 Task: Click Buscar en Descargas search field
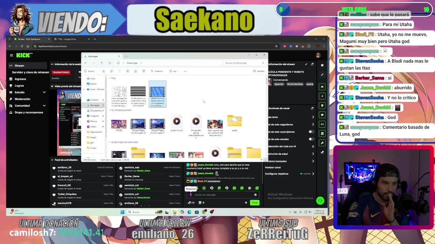click(x=244, y=63)
